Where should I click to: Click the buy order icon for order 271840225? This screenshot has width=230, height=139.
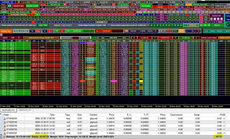point(4,118)
